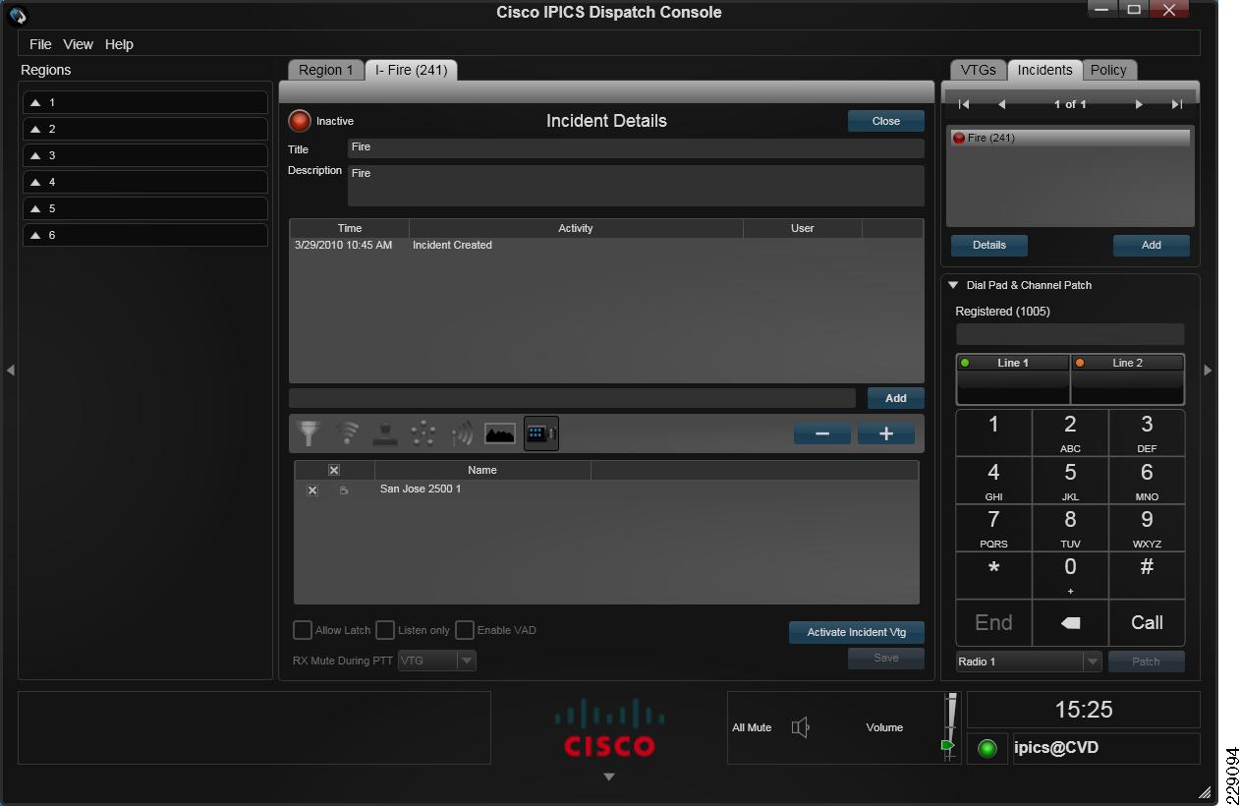
Task: Collapse left panel using the left edge arrow
Action: [x=11, y=371]
